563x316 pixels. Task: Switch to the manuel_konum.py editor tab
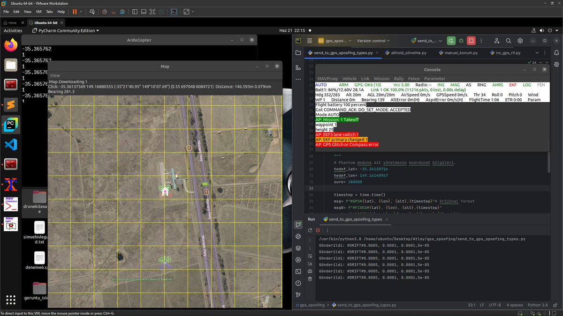[457, 53]
